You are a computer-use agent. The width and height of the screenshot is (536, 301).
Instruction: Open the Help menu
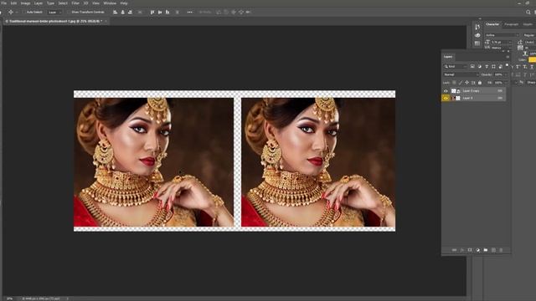pyautogui.click(x=124, y=3)
